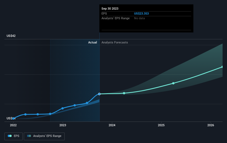Select the forecast point after 2024
The image size is (227, 143).
[124, 93]
